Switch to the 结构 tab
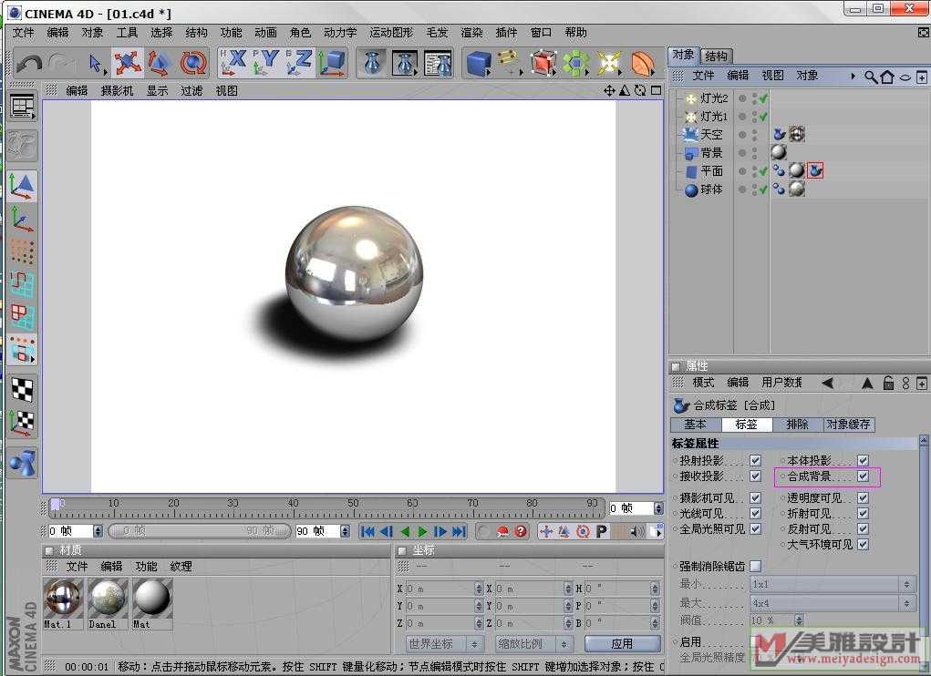Image resolution: width=931 pixels, height=676 pixels. point(716,56)
